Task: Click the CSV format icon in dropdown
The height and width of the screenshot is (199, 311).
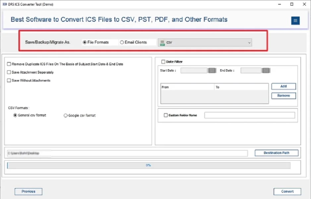Action: coord(162,43)
